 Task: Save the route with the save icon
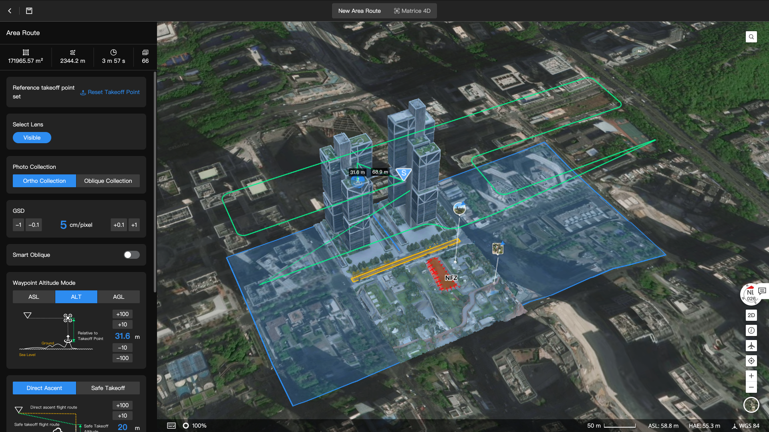(29, 11)
